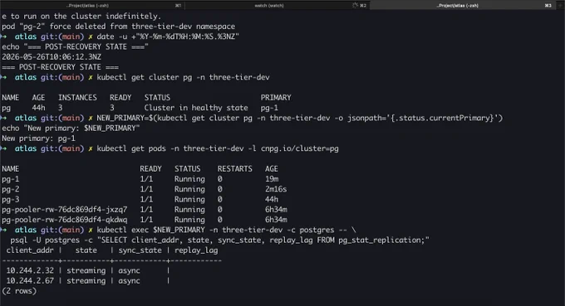This screenshot has height=306, width=565.
Task: Click the 'pod "pg-2" force deleted' message
Action: tap(118, 27)
